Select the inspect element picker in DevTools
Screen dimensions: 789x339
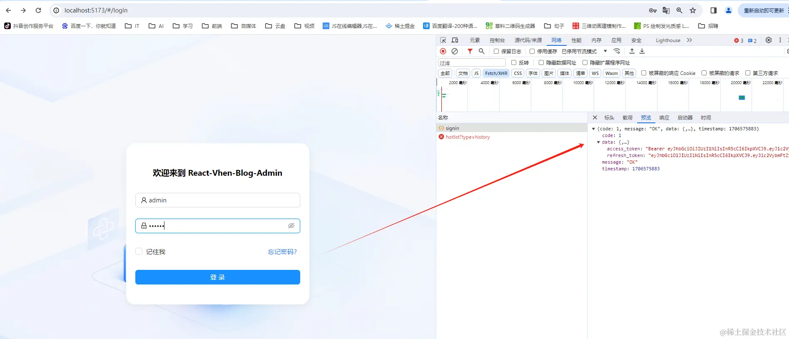pyautogui.click(x=443, y=40)
